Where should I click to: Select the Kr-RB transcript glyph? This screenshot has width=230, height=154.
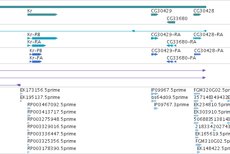(x=42, y=38)
